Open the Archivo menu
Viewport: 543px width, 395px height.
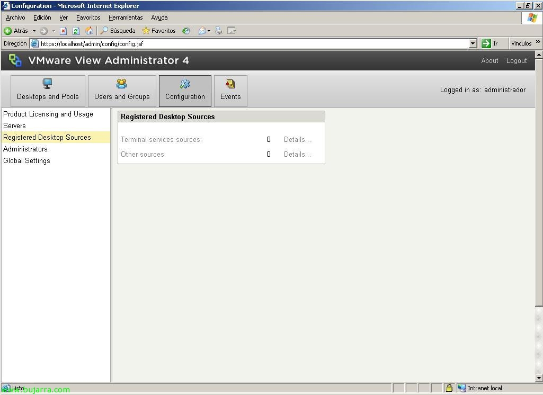click(x=15, y=17)
